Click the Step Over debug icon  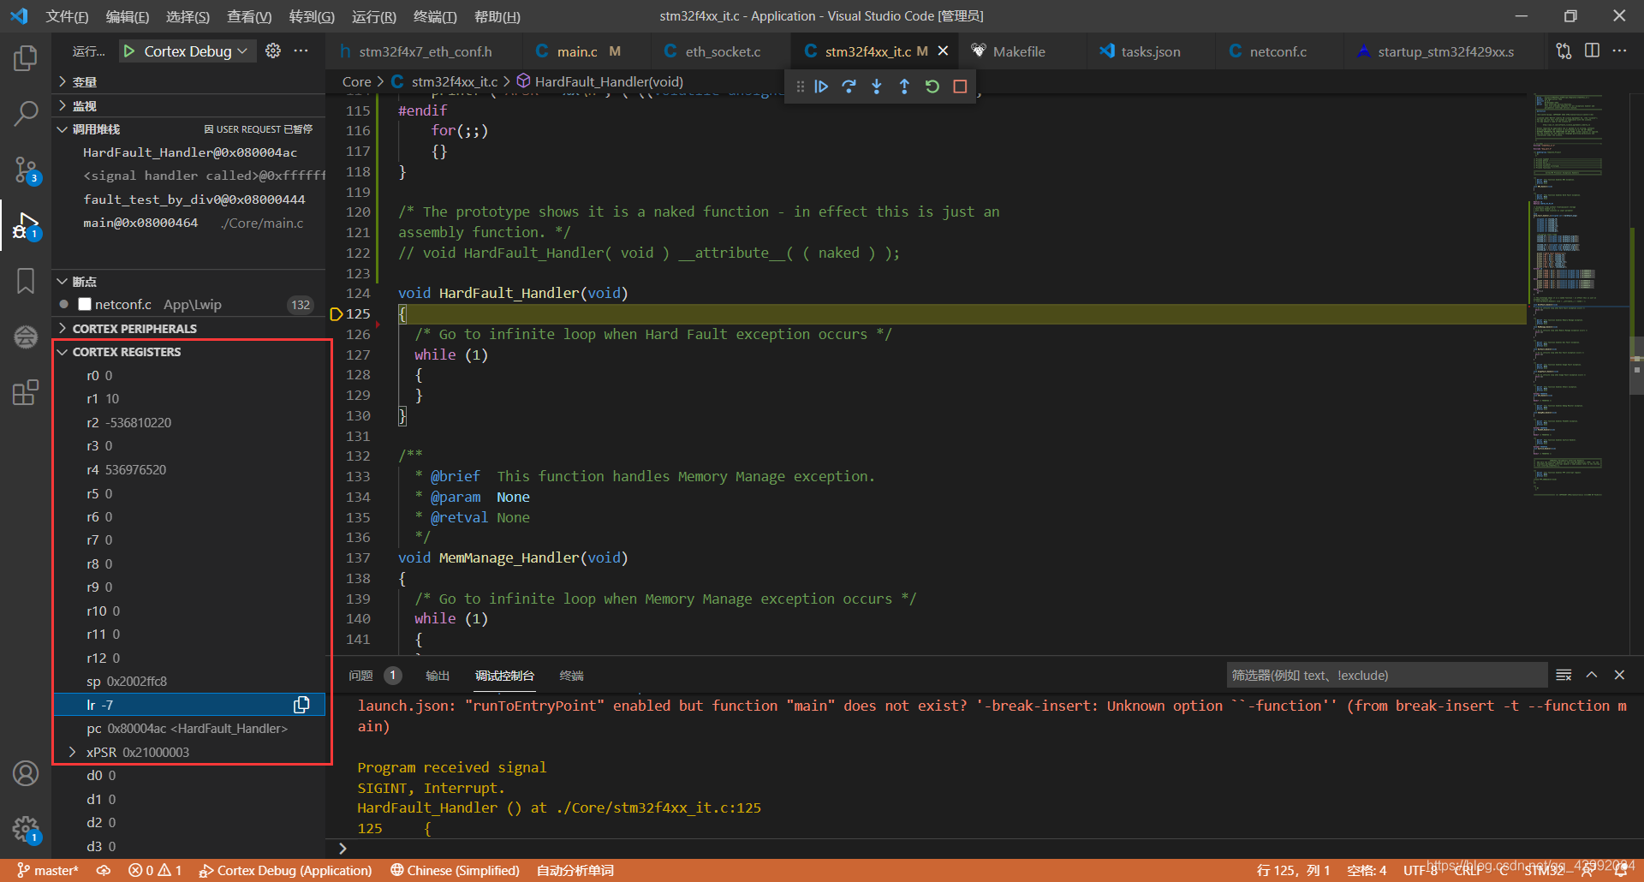point(849,86)
